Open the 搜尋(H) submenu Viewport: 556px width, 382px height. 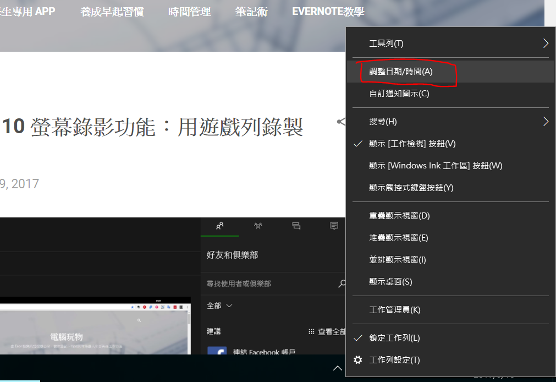click(450, 122)
